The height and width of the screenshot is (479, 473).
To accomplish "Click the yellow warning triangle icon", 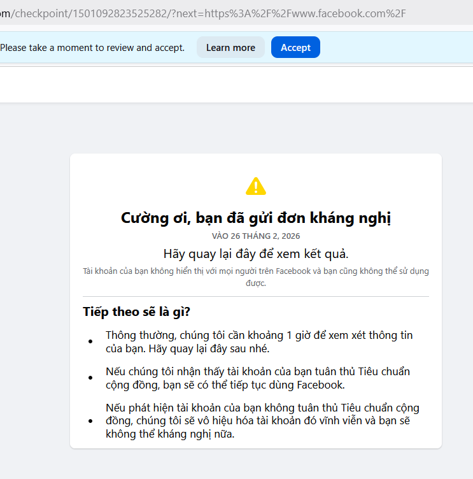I will point(255,186).
